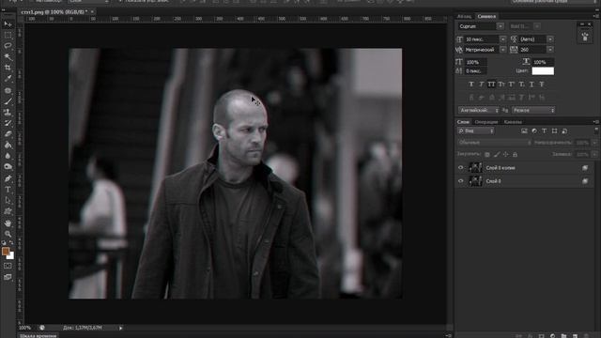Switch to the Символ tab
This screenshot has width=601, height=338.
486,17
